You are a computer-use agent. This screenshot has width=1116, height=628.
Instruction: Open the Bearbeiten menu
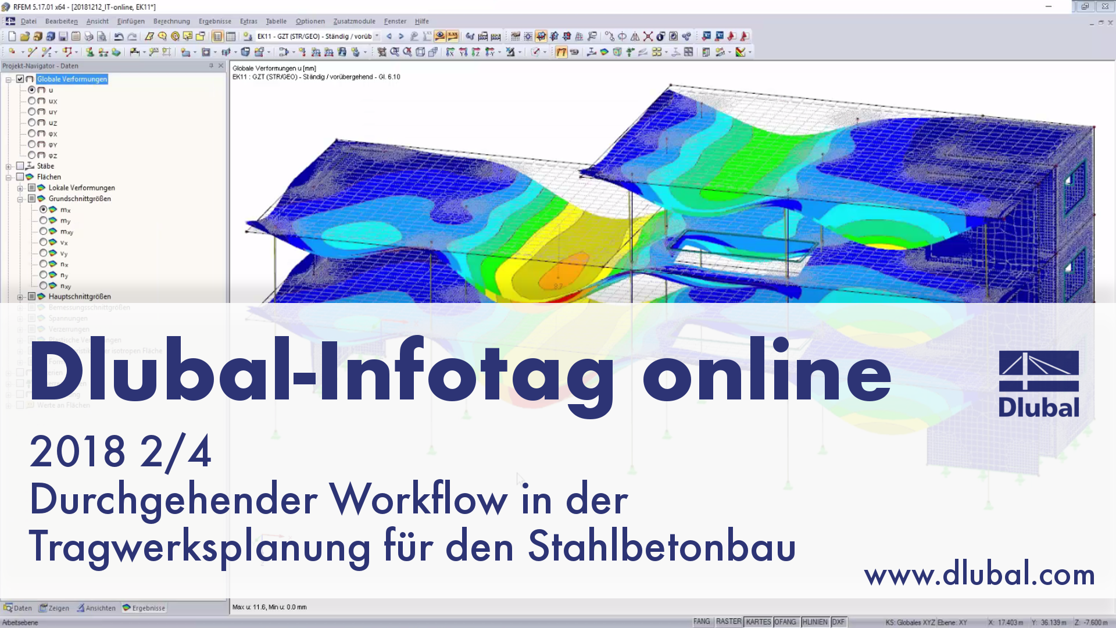point(61,21)
